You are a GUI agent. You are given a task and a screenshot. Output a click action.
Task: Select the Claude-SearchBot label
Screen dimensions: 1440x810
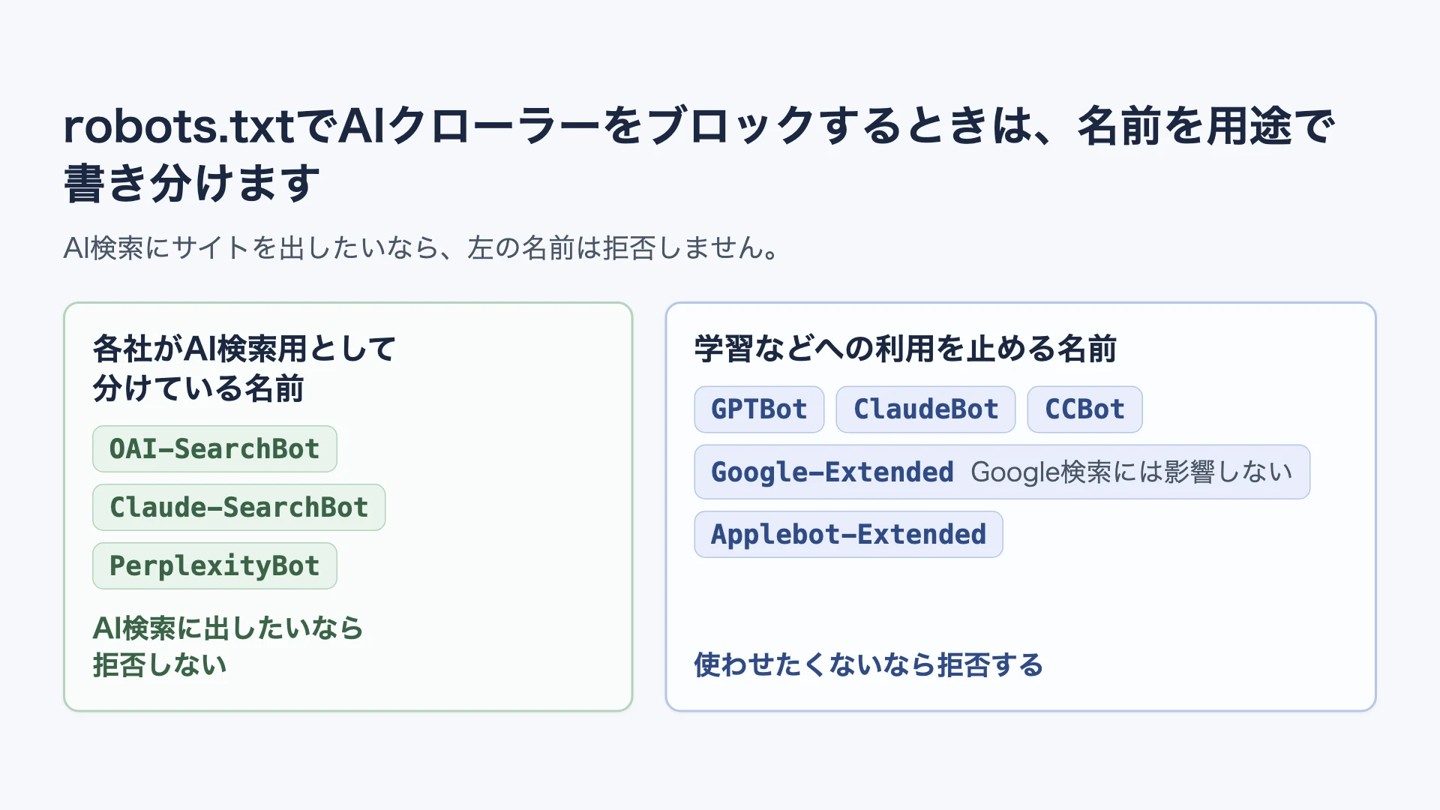238,508
